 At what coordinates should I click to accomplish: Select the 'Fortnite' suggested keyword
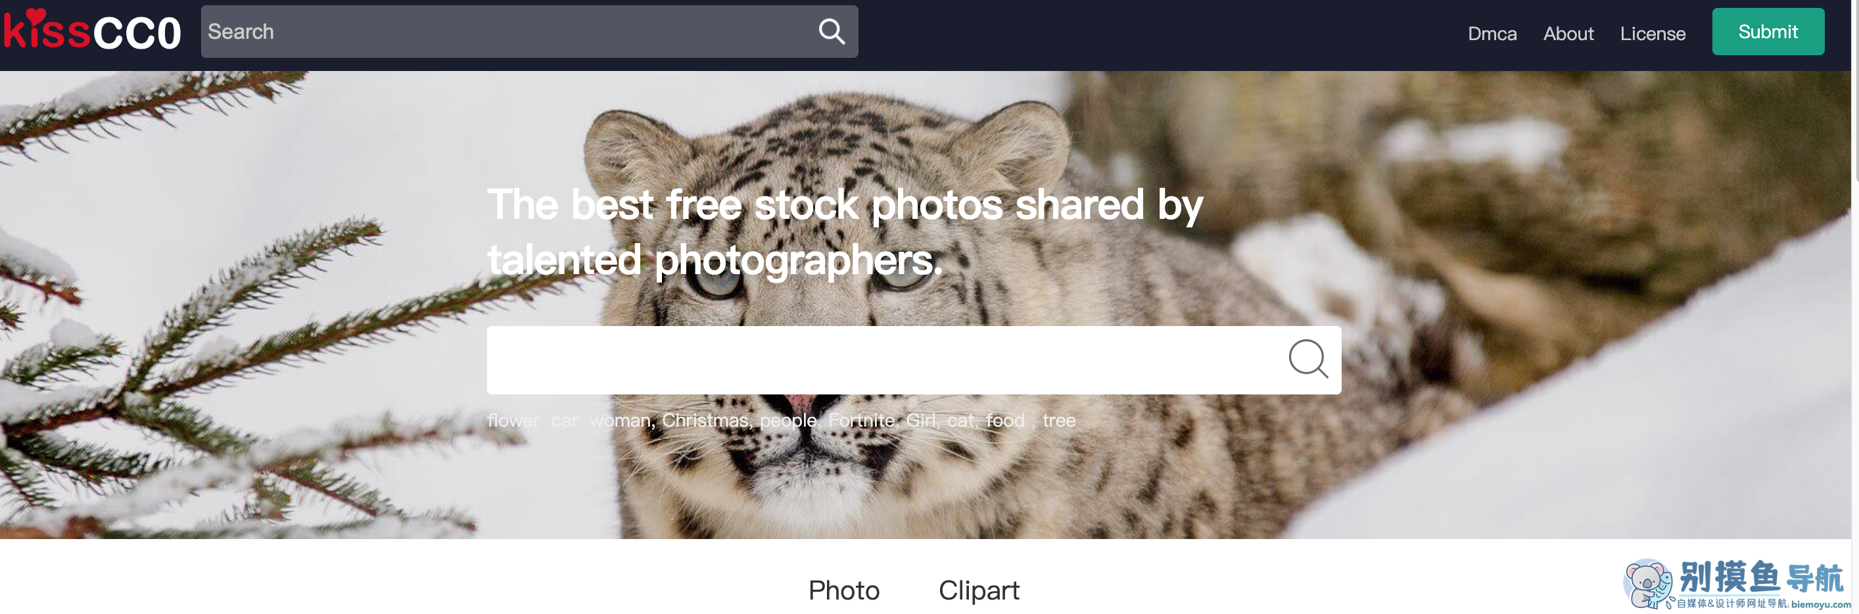click(861, 420)
